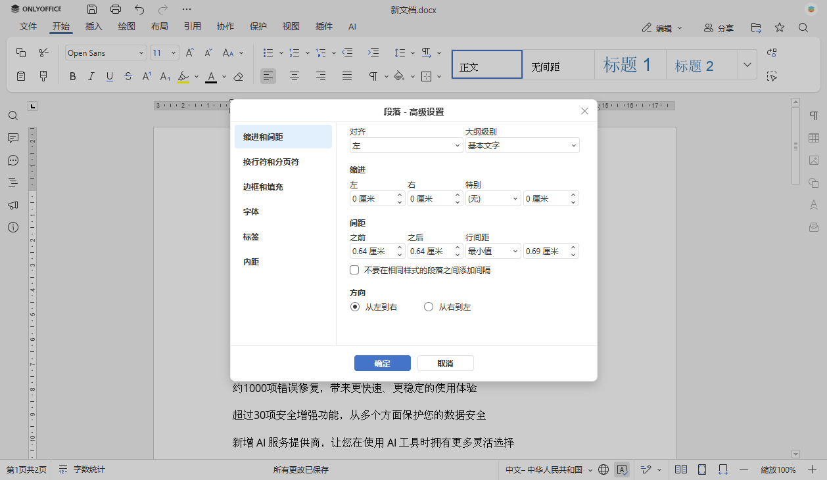Toggle 不要在相同样式的段落之间添加间隔 checkbox

(x=354, y=270)
